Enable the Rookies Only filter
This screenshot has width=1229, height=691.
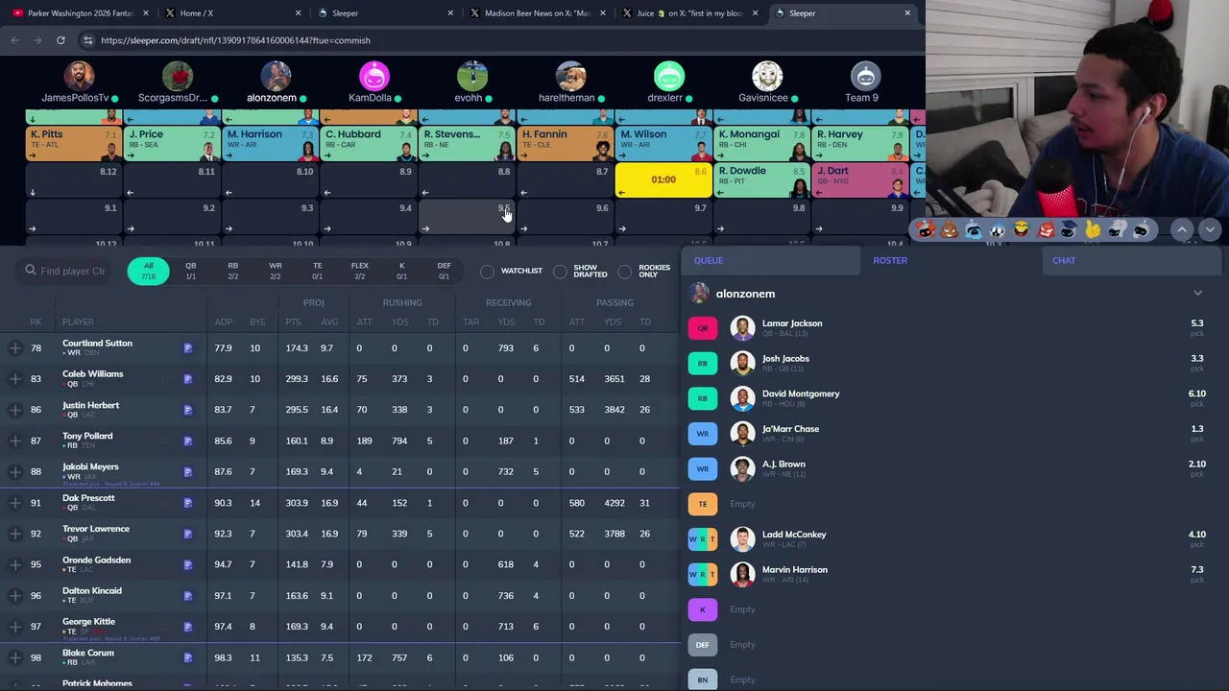click(625, 272)
